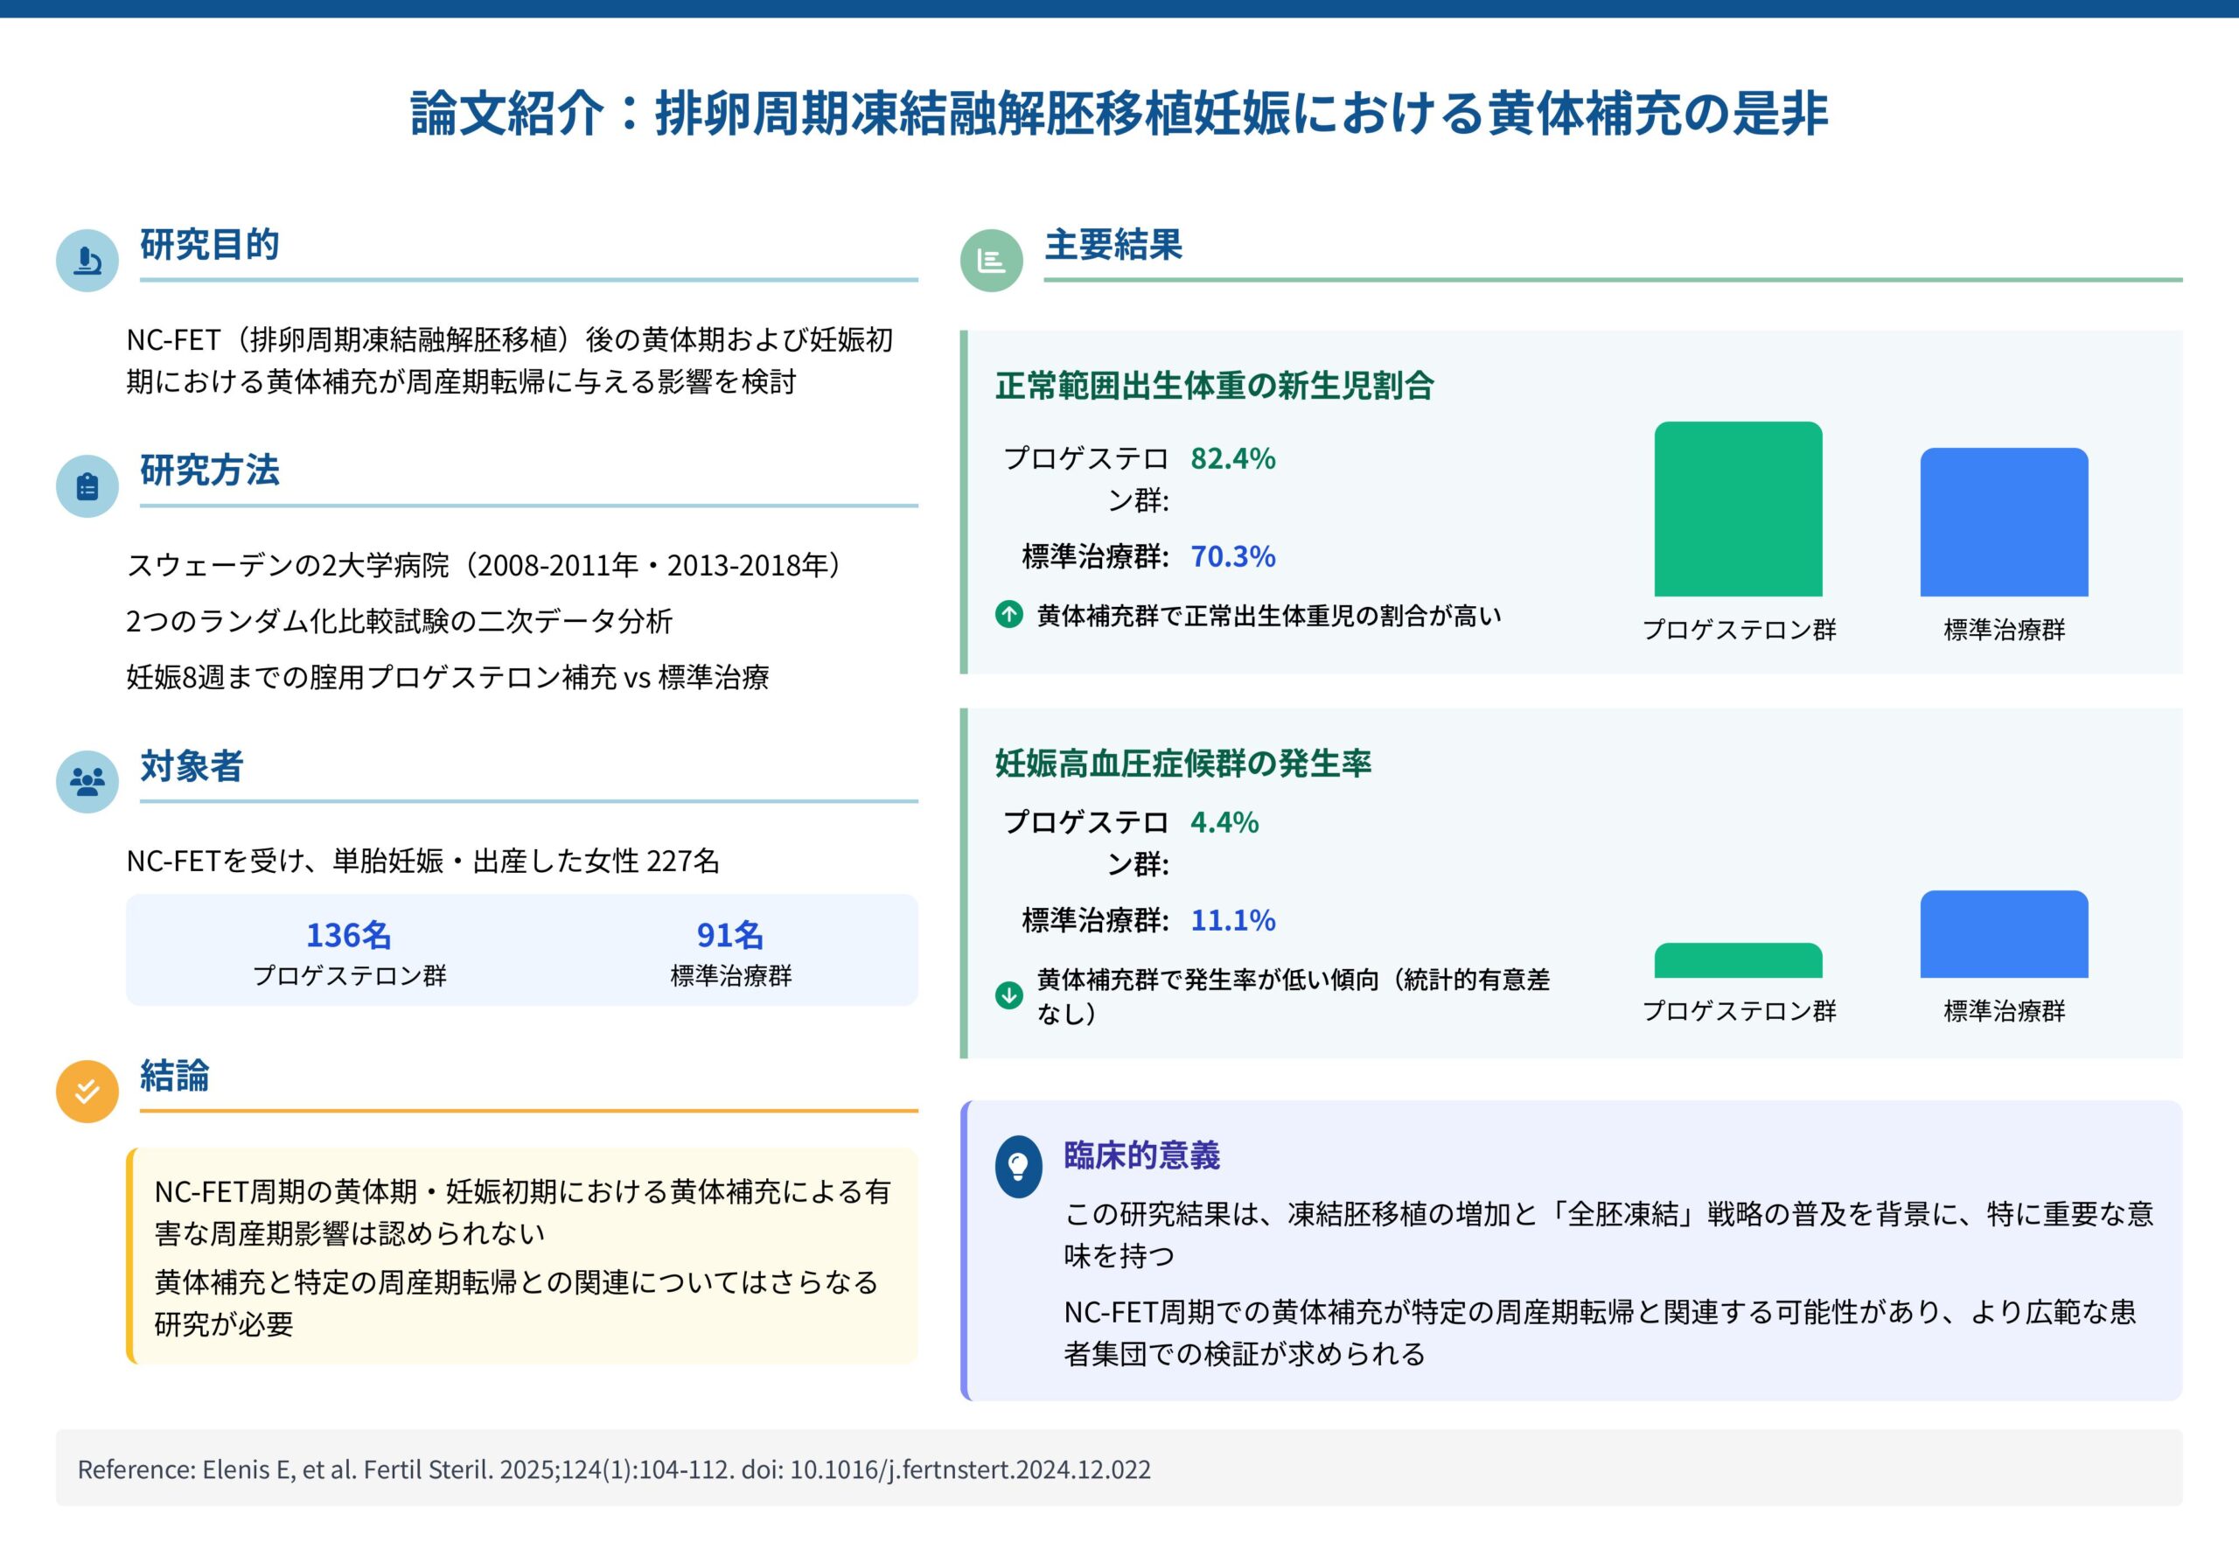2239x1563 pixels.
Task: Click the green up-arrow icon near 黄体補充群で正常出生体重児
Action: [1008, 615]
